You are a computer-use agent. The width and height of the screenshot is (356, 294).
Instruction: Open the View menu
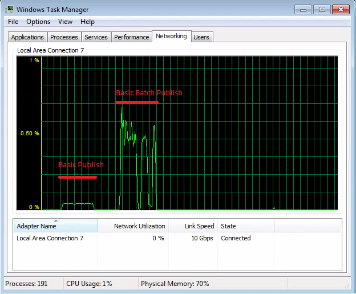(x=65, y=22)
